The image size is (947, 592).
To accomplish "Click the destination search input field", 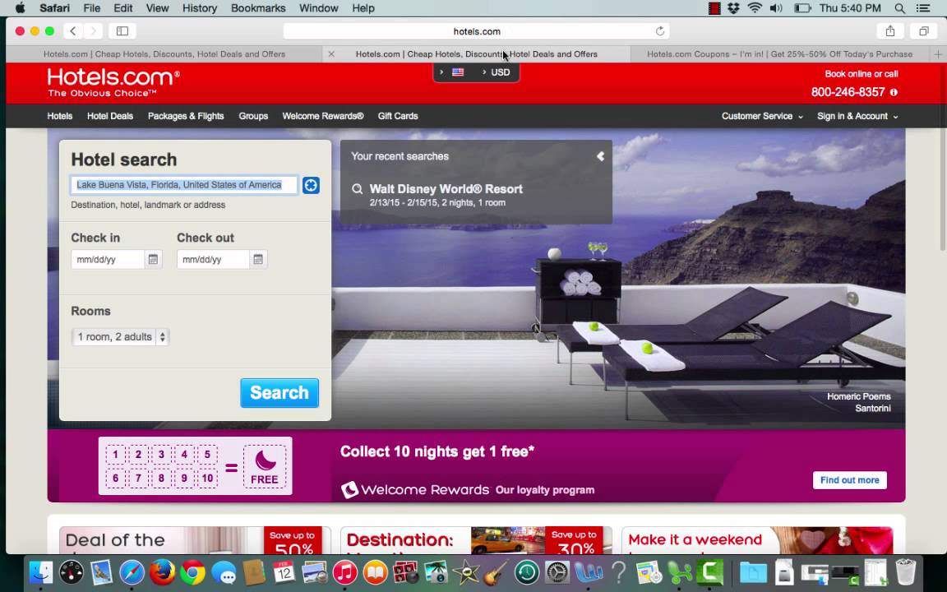I will (x=184, y=185).
